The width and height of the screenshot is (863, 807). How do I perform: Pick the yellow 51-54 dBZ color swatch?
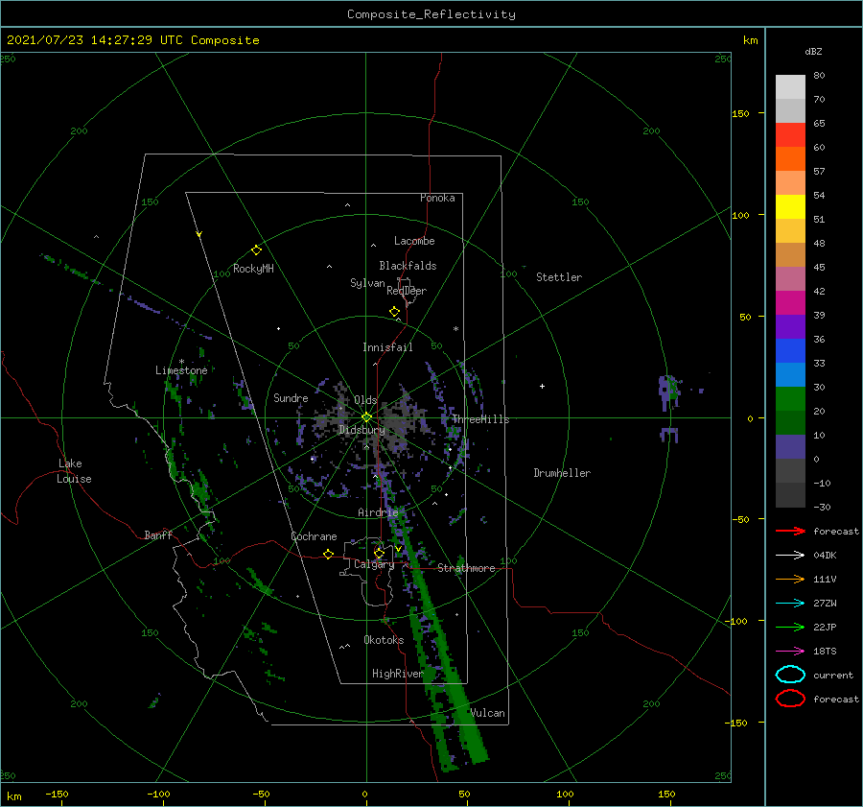click(790, 207)
